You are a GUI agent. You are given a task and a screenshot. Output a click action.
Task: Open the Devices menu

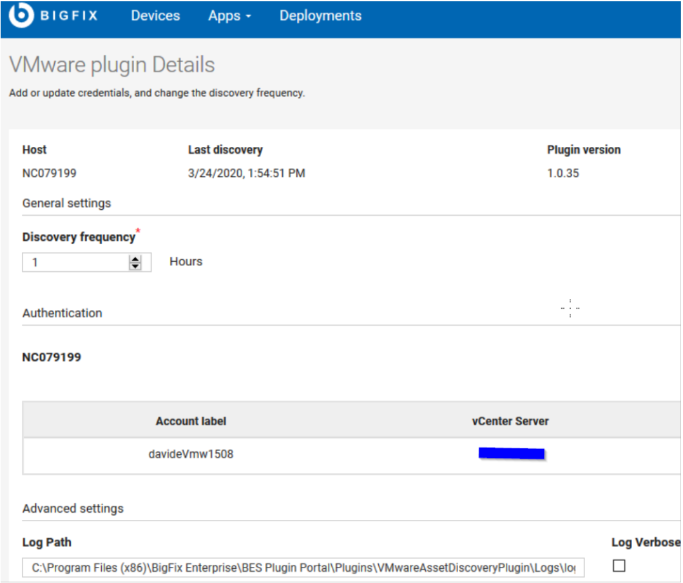coord(155,15)
